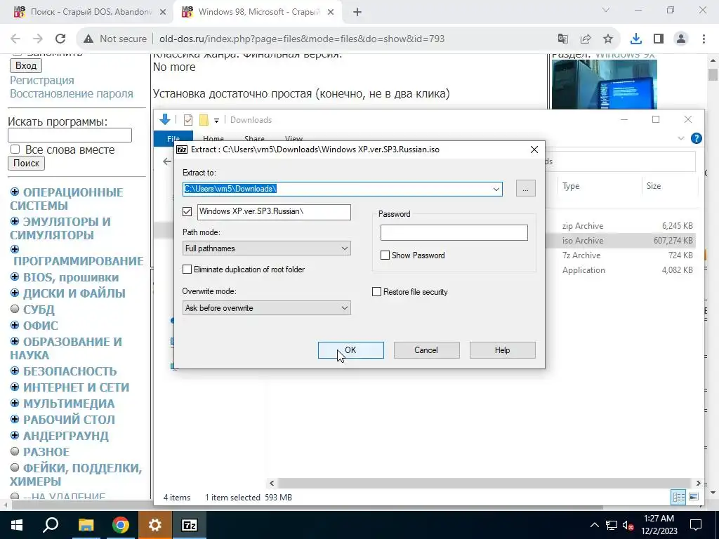This screenshot has height=539, width=719.
Task: Open Explorer's Share ribbon tab
Action: click(254, 138)
